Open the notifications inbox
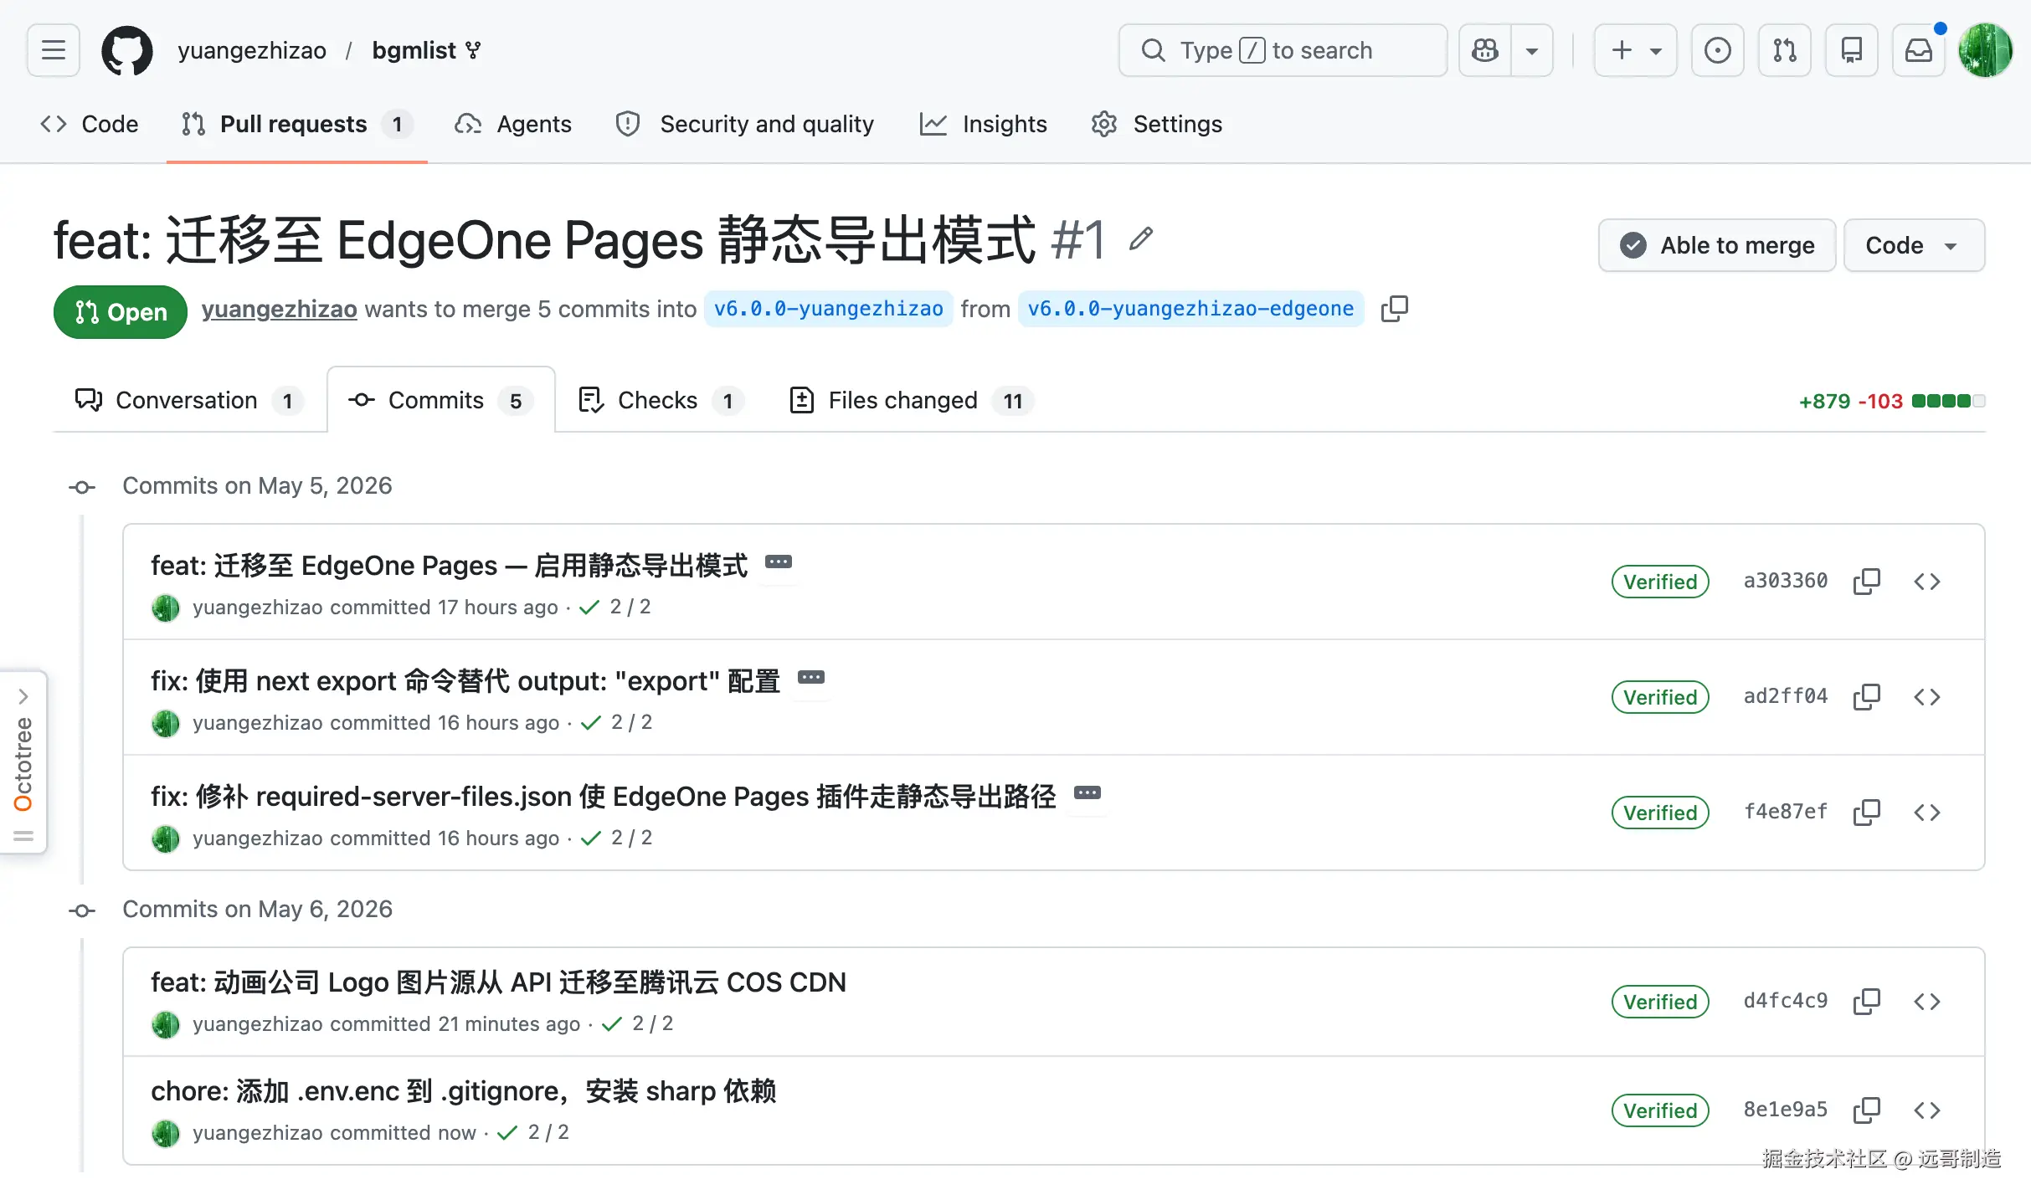This screenshot has height=1200, width=2031. coord(1919,50)
